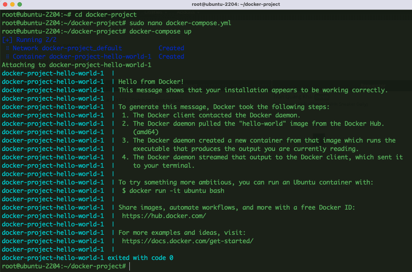Click the red close window button
The width and height of the screenshot is (412, 272).
tap(5, 4)
